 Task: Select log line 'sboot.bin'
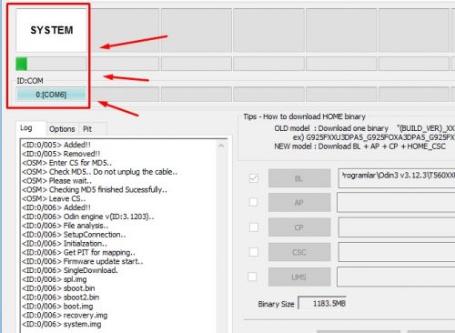(58, 288)
